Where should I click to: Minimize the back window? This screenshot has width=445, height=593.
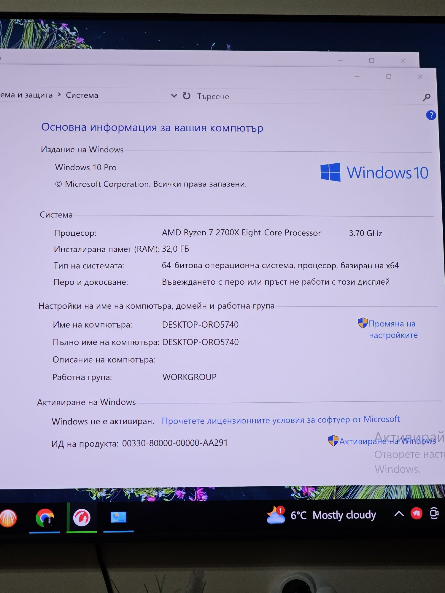point(340,60)
